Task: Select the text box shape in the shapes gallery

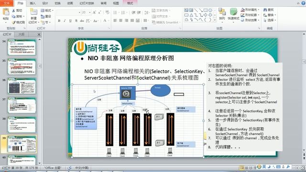Action: coord(186,10)
